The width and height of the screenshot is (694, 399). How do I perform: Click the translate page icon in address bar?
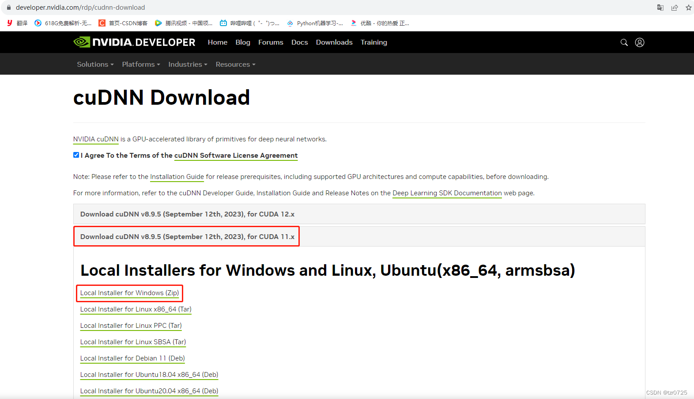coord(660,8)
